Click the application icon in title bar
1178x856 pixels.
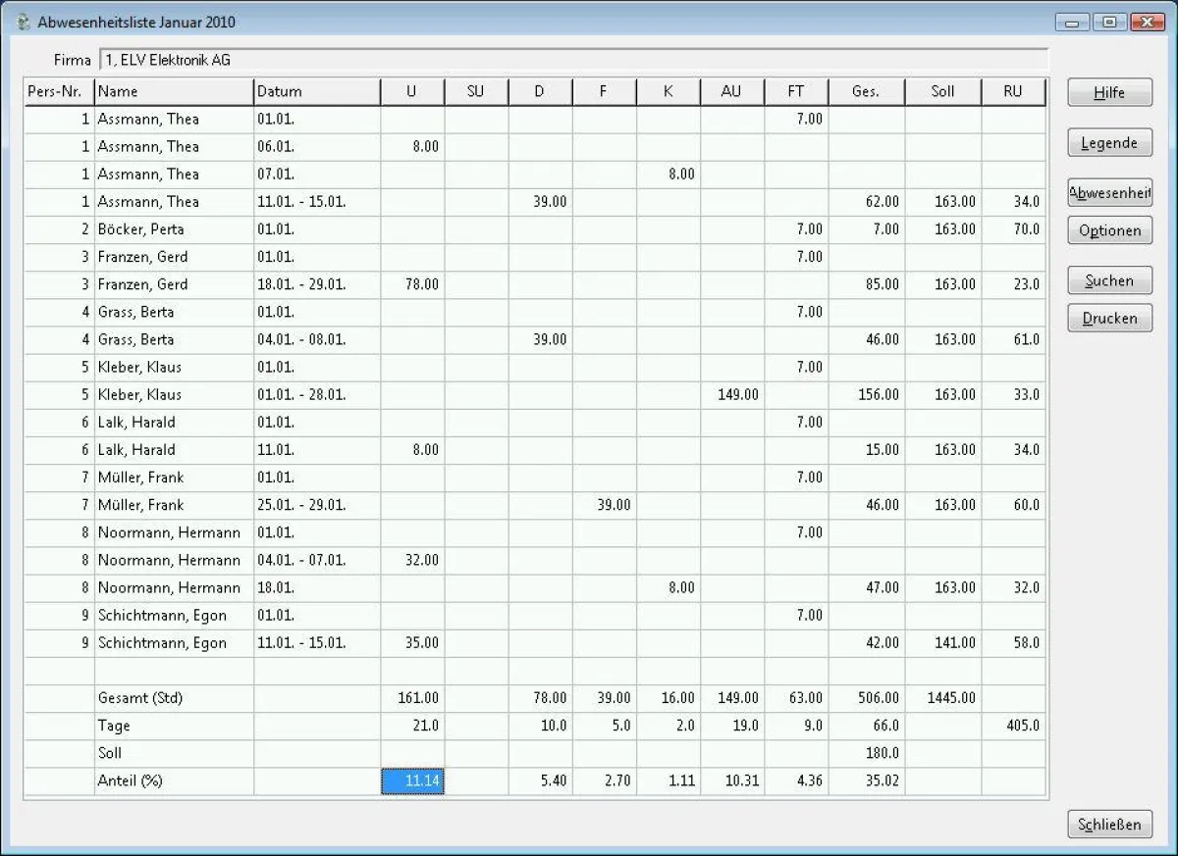pos(24,22)
